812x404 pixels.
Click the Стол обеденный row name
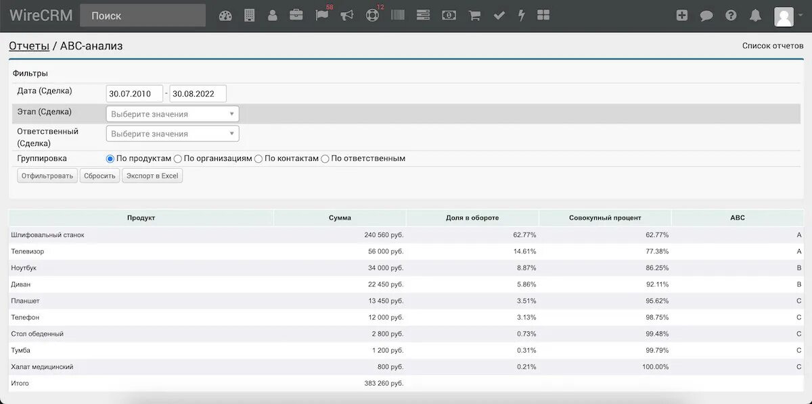38,334
